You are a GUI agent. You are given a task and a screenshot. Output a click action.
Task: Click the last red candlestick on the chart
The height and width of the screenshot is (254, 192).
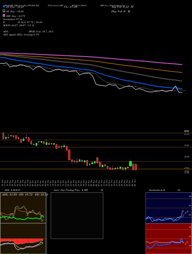click(x=136, y=167)
